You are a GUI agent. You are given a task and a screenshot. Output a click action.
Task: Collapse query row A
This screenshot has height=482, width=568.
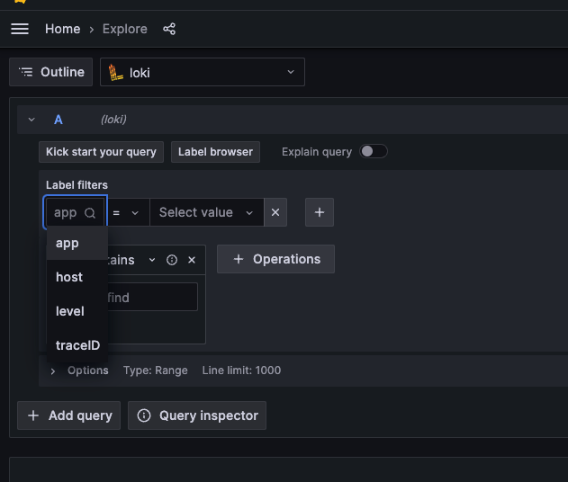[x=32, y=120]
